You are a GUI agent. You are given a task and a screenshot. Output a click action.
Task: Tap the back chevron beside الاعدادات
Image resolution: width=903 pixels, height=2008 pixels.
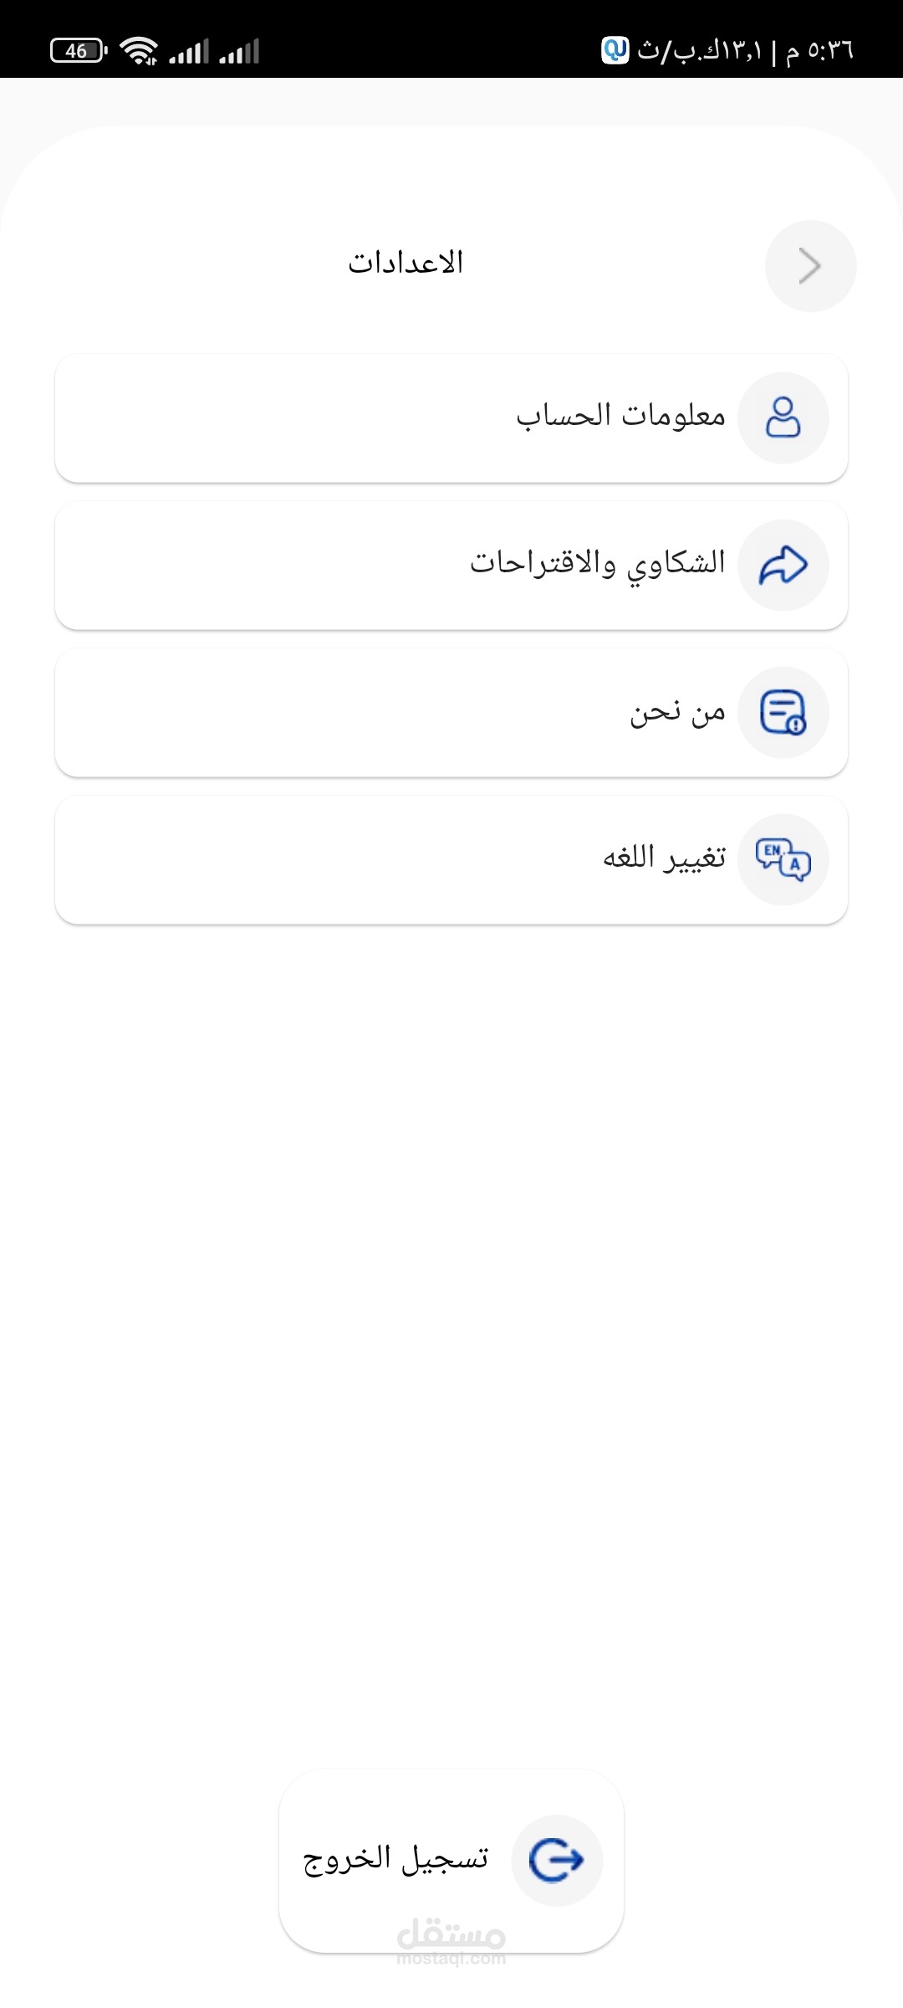[x=810, y=266]
